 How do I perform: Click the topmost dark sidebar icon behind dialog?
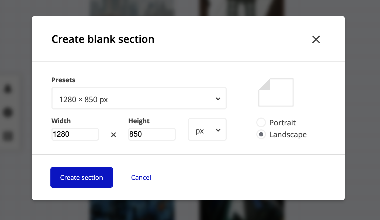[x=8, y=89]
